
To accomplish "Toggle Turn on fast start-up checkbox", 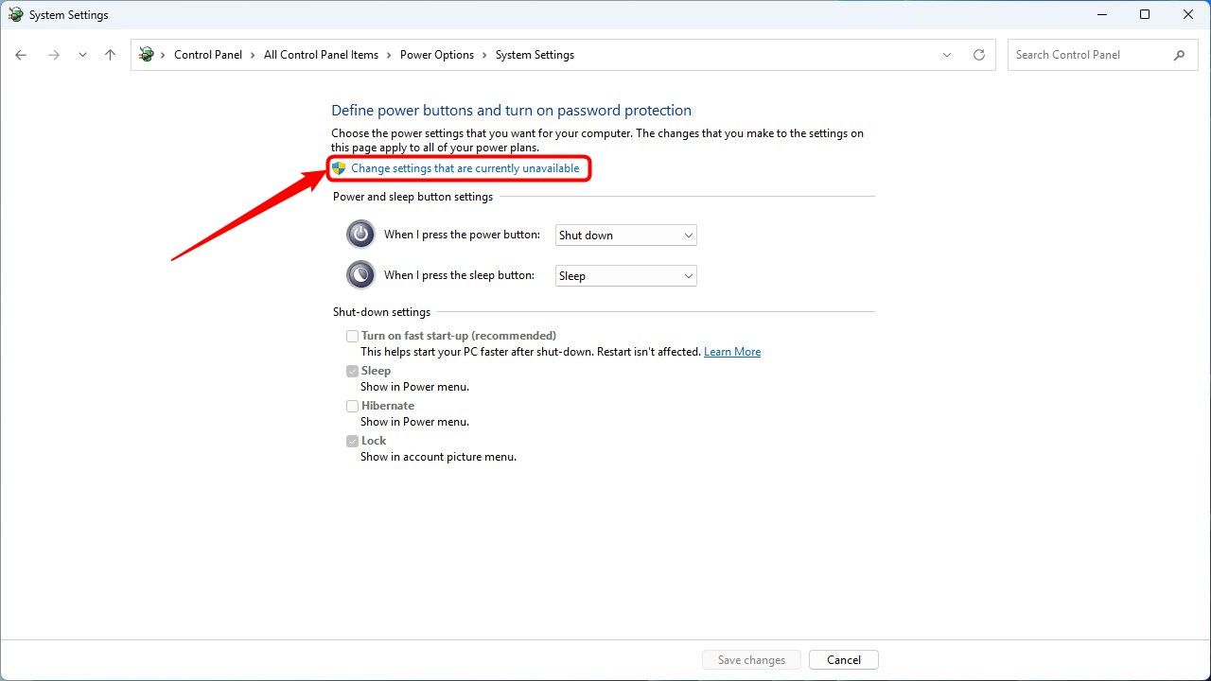I will click(352, 336).
